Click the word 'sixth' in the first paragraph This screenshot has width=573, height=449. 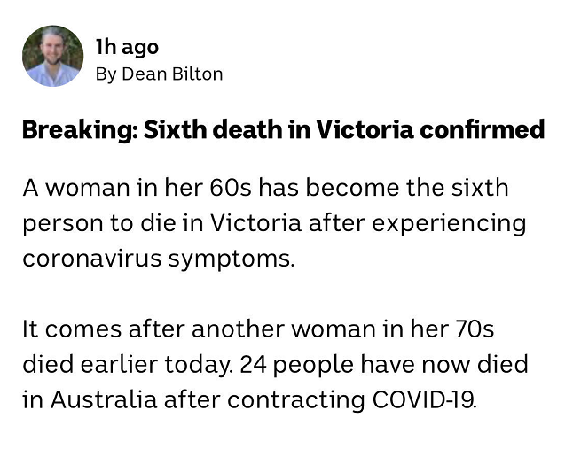point(480,188)
